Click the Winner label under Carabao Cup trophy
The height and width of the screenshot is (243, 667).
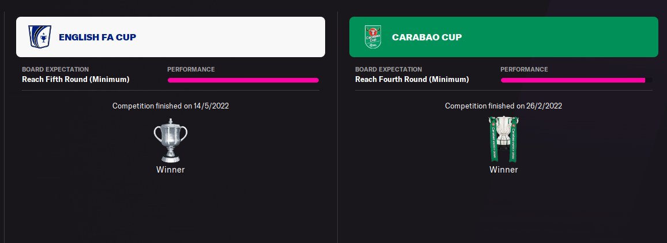tap(503, 170)
